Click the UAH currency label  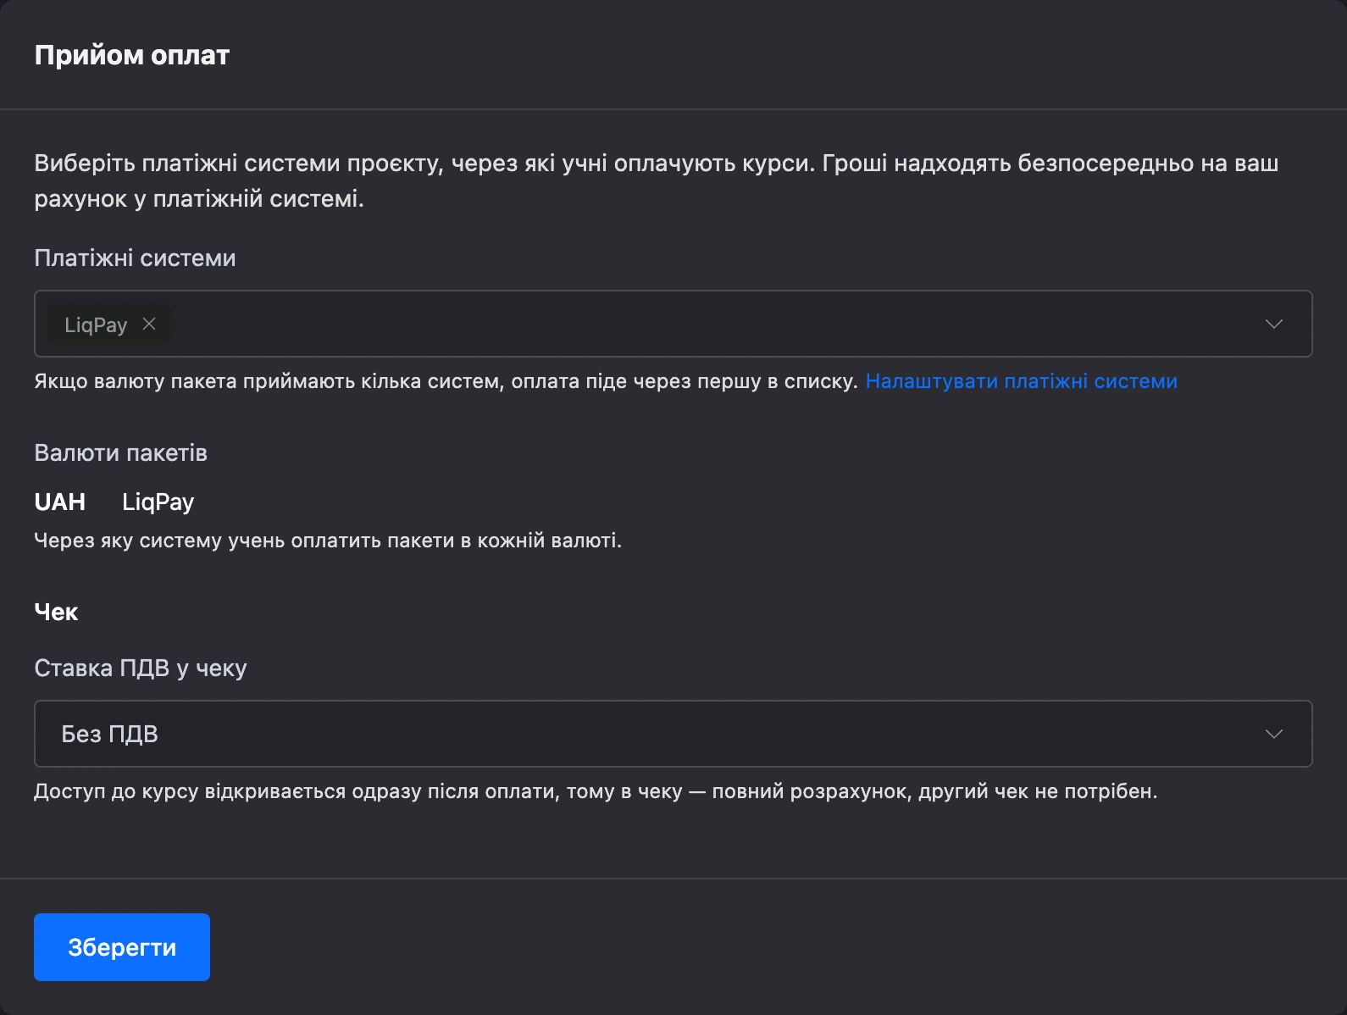[x=59, y=502]
